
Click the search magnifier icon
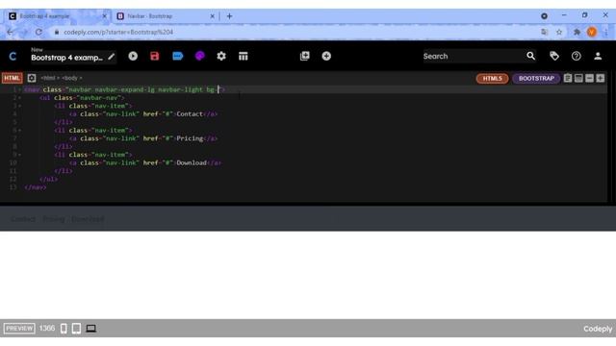click(530, 56)
